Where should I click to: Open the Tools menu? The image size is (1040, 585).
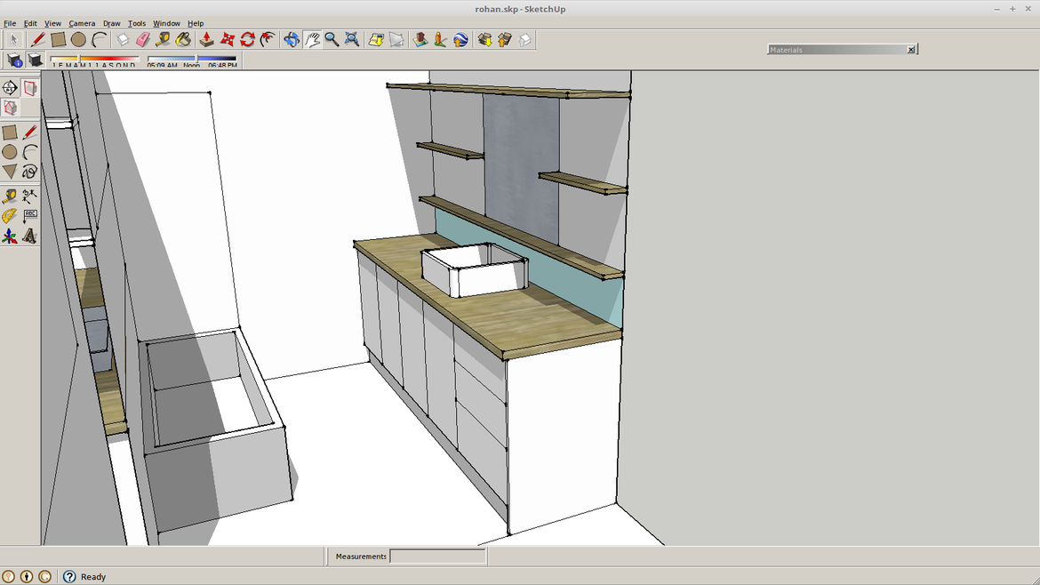(x=137, y=23)
